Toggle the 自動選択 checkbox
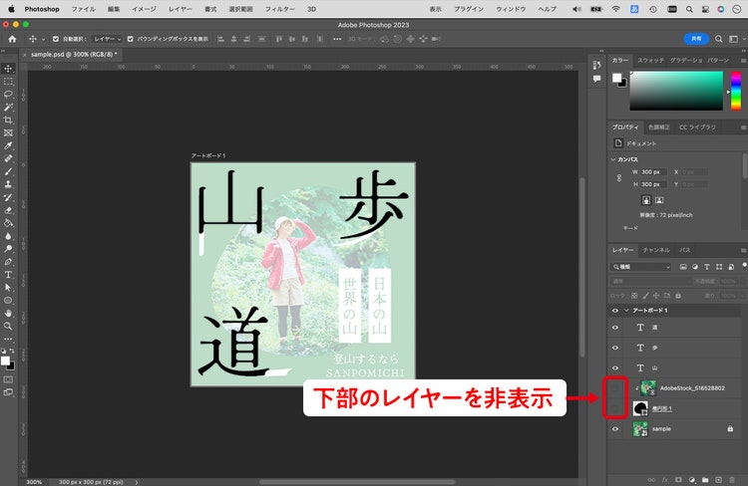 click(x=55, y=39)
